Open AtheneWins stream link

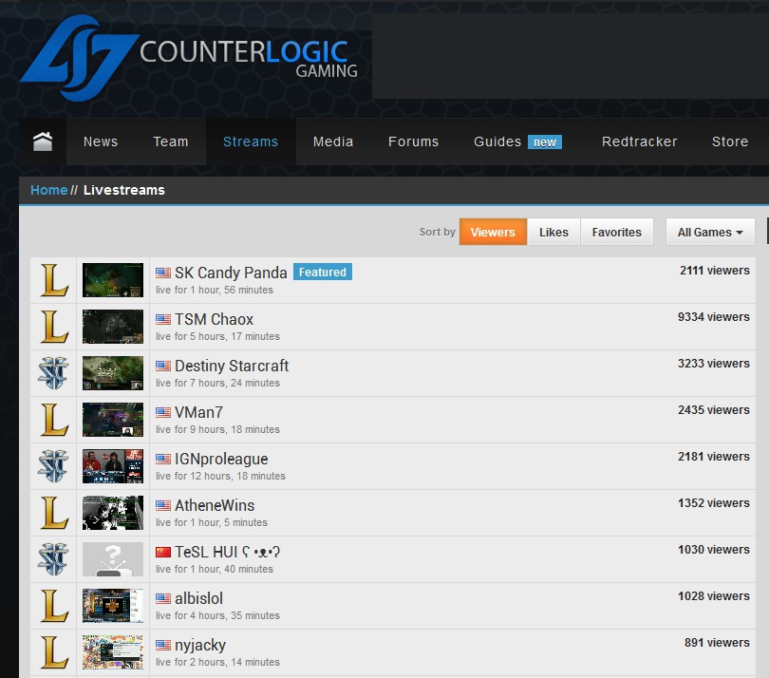pyautogui.click(x=215, y=505)
